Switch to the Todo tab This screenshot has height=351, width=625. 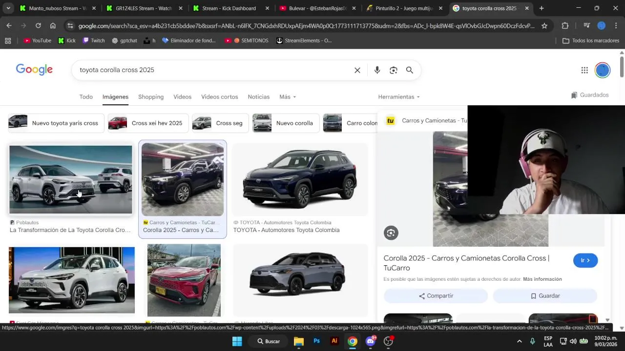86,97
